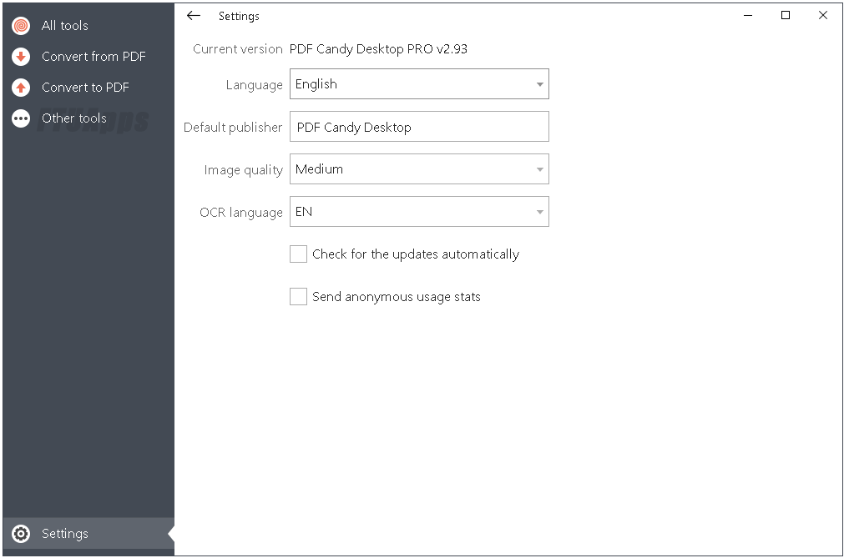Screen dimensions: 844x558
Task: Maximize the PDF Candy window
Action: coord(786,15)
